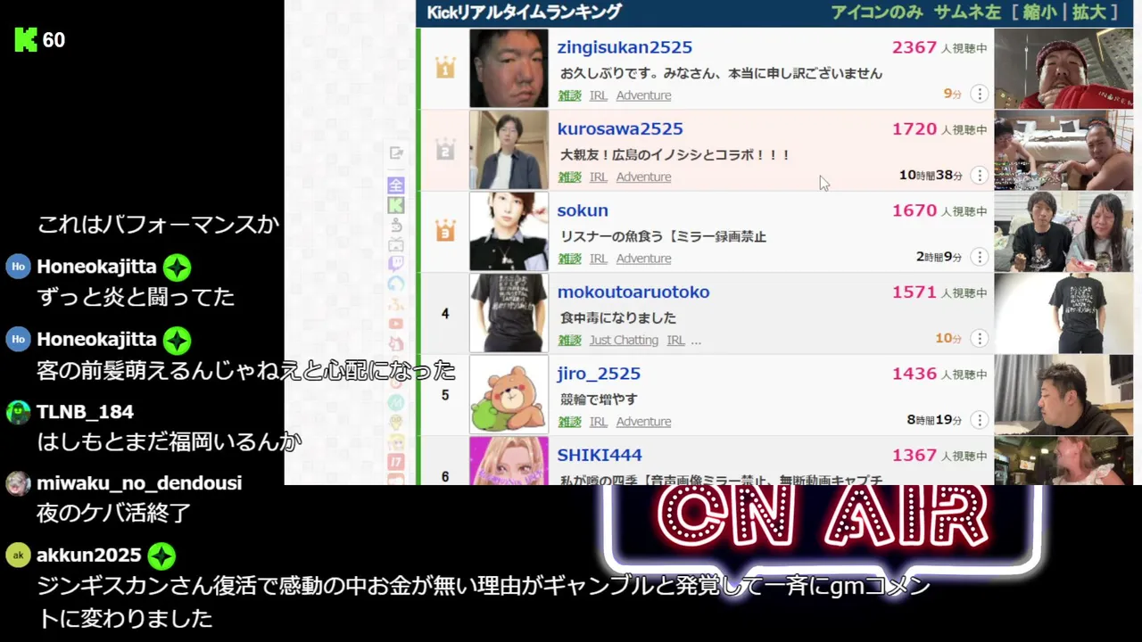The height and width of the screenshot is (642, 1142).
Task: Click sokun's profile picture
Action: (509, 232)
